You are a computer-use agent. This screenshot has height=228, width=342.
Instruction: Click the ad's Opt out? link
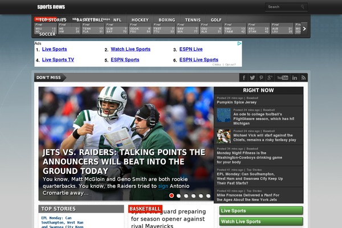point(230,64)
